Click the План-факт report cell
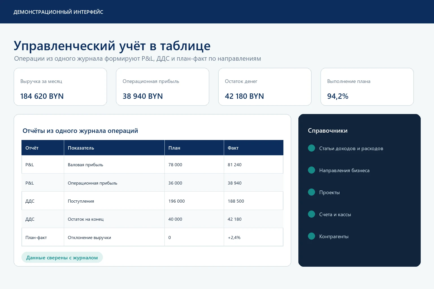The image size is (434, 289). click(x=43, y=237)
